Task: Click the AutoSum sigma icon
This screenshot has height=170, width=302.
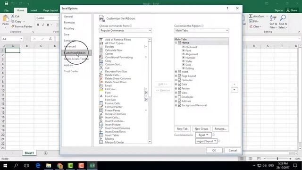Action: click(251, 16)
